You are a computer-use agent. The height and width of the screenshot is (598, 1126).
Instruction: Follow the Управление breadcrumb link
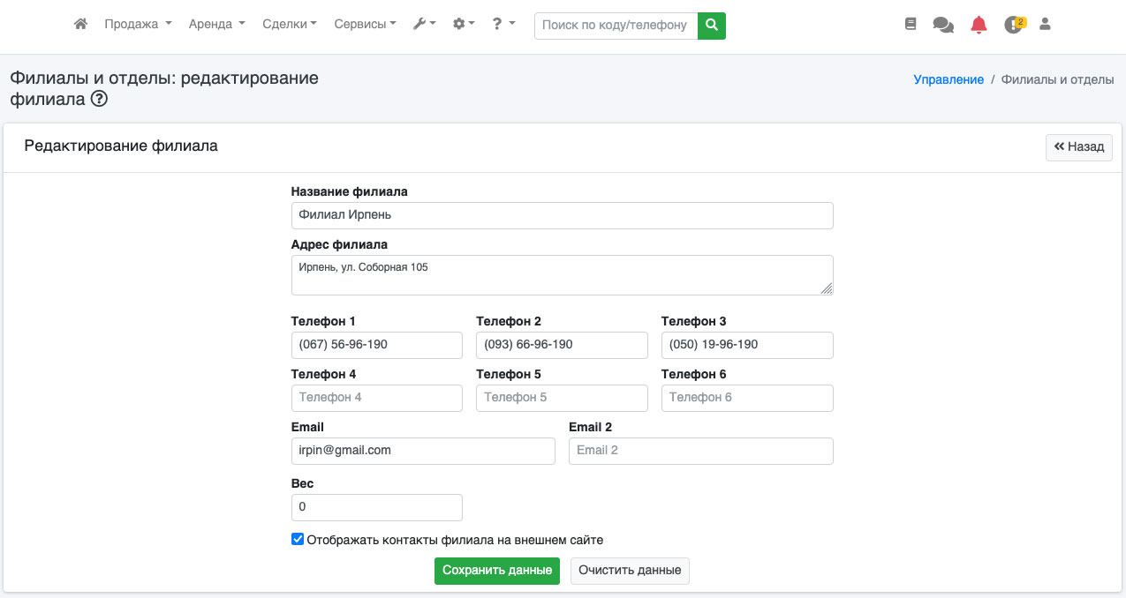point(948,79)
